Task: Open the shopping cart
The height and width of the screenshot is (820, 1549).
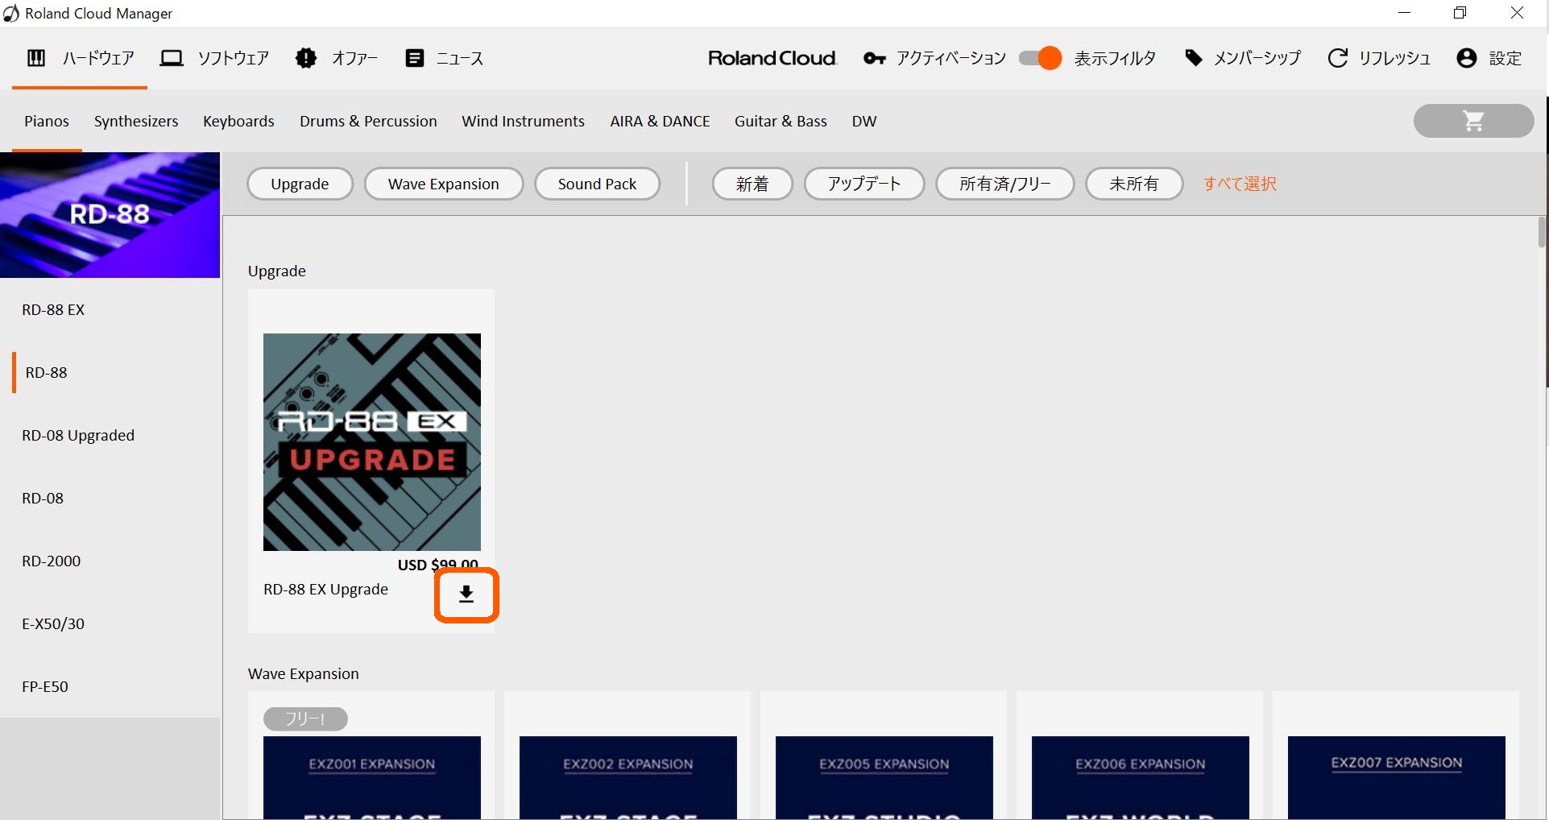Action: pos(1473,121)
